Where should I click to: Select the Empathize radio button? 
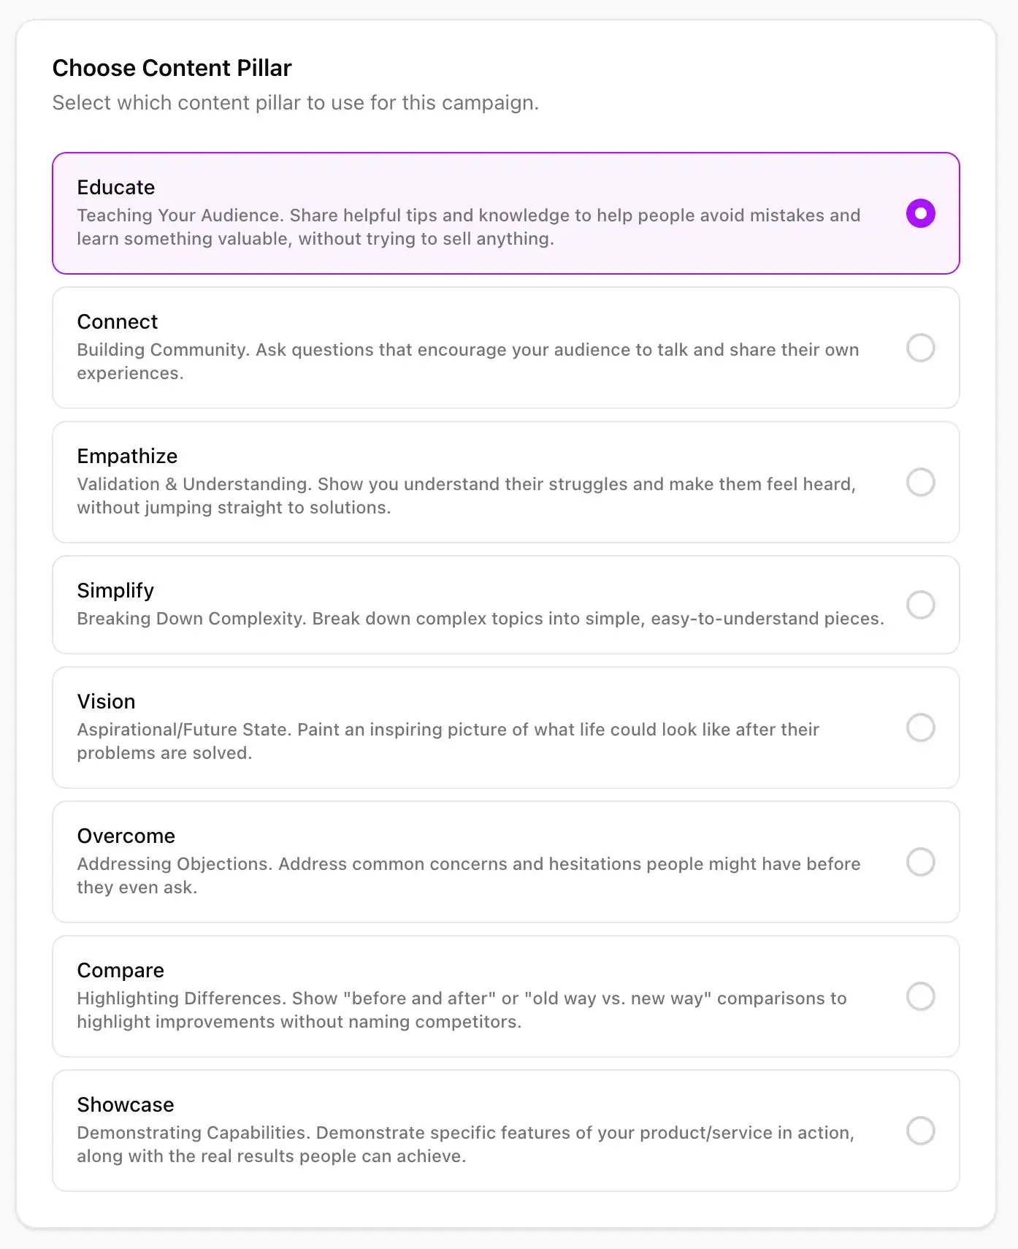point(921,483)
